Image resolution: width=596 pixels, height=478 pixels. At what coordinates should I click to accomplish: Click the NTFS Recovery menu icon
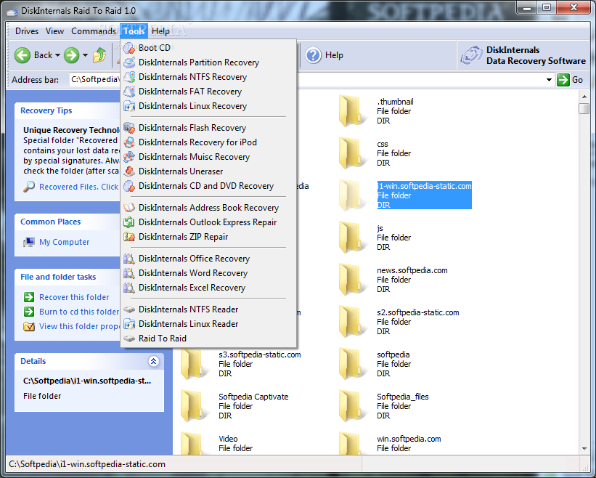[129, 77]
